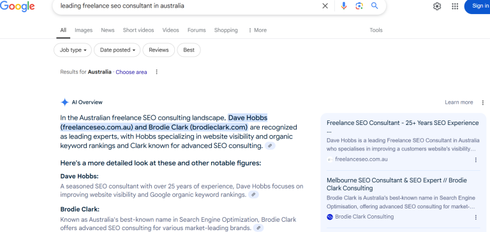Click the 'Brodie Clark:' heading text
Image resolution: width=490 pixels, height=232 pixels.
80,209
